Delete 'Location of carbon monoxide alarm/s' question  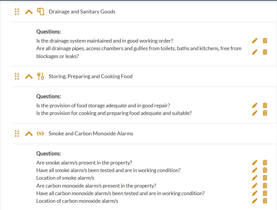[x=265, y=201]
